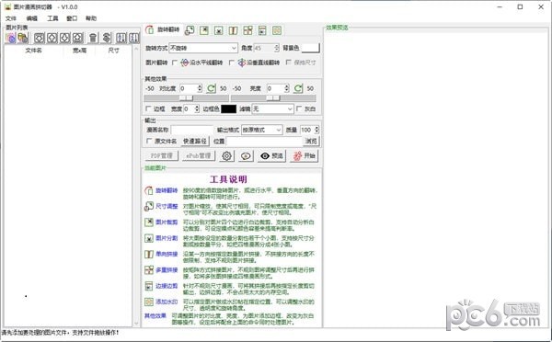The image size is (552, 342).
Task: Expand the 输出格式 output format dropdown
Action: click(x=279, y=130)
